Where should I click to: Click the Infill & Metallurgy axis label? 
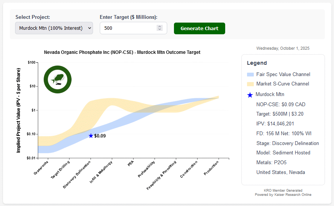(101, 172)
